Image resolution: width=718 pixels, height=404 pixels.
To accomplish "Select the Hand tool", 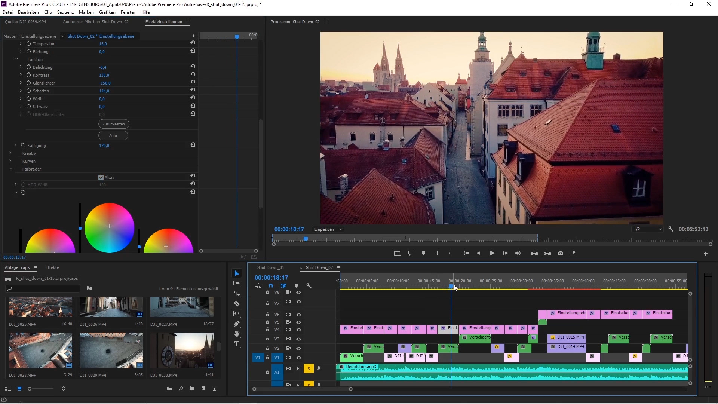I will (237, 334).
